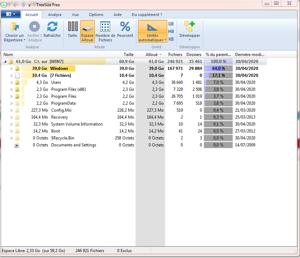The image size is (300, 258).
Task: Switch to the Vue tab
Action: pyautogui.click(x=75, y=15)
